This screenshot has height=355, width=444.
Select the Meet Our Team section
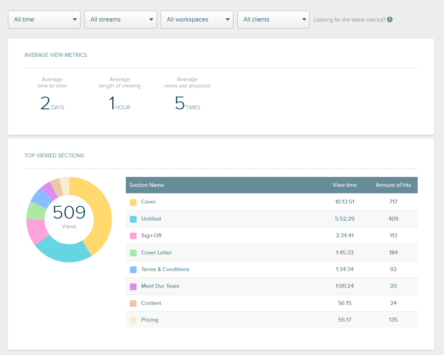coord(160,286)
